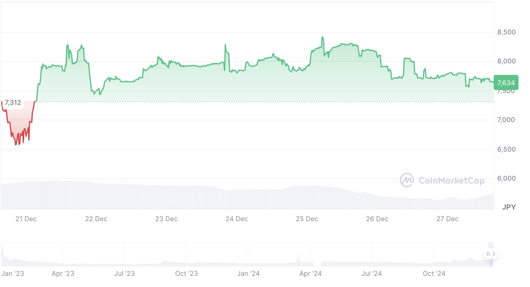
Task: Click Jan '24 on the navigator timeline
Action: coord(248,273)
